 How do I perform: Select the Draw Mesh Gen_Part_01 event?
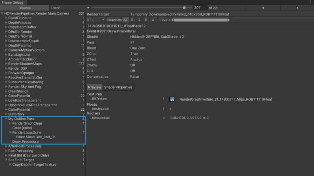pyautogui.click(x=43, y=137)
